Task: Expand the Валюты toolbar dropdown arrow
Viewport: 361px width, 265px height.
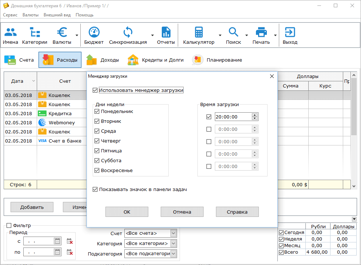Action: pyautogui.click(x=77, y=36)
